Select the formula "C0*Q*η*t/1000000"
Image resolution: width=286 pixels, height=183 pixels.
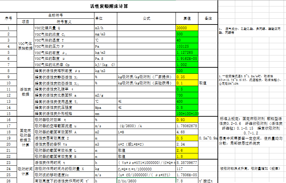[146, 169]
